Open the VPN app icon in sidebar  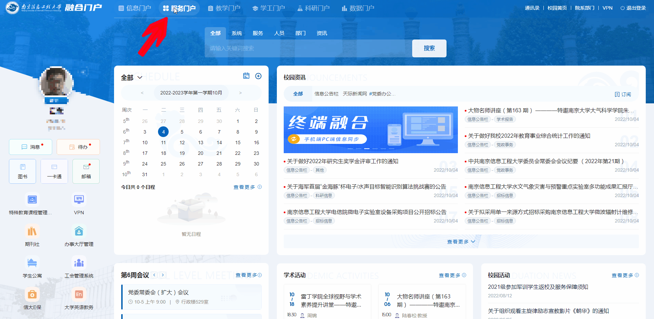[79, 200]
